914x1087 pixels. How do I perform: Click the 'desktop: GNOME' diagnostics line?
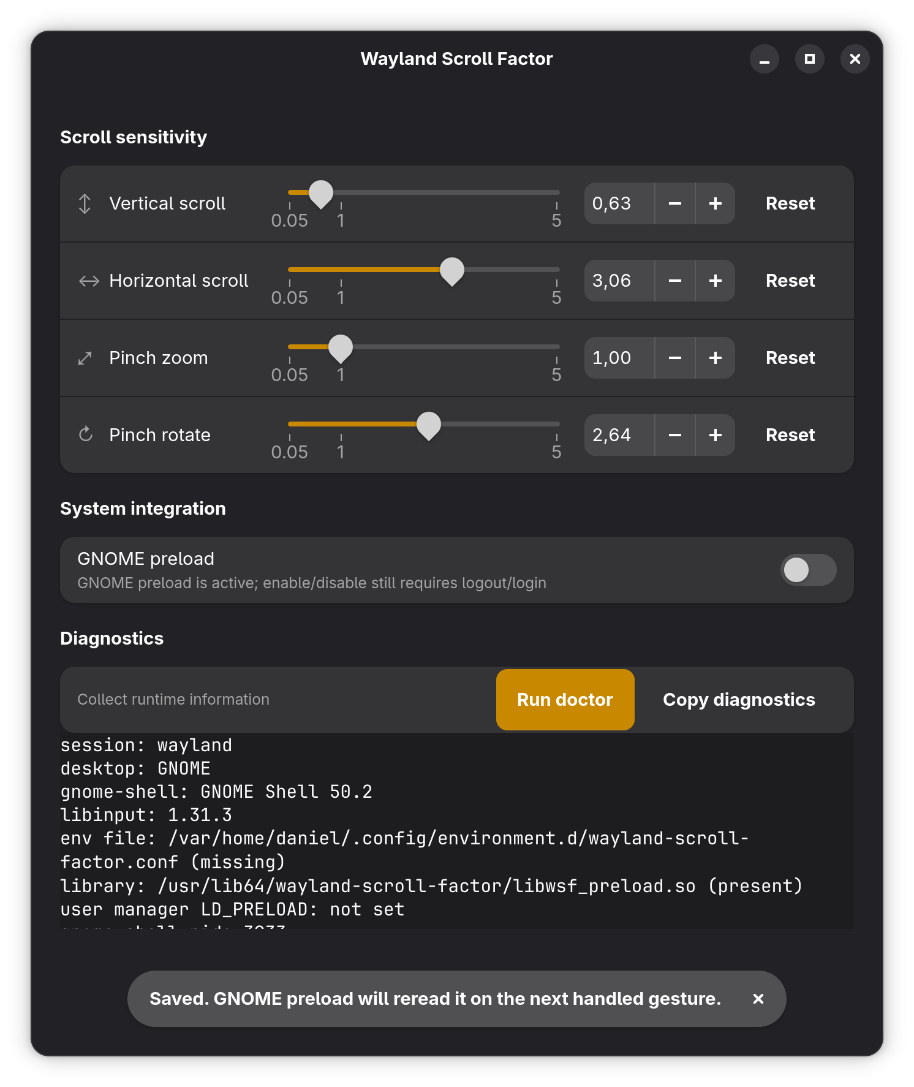coord(135,768)
